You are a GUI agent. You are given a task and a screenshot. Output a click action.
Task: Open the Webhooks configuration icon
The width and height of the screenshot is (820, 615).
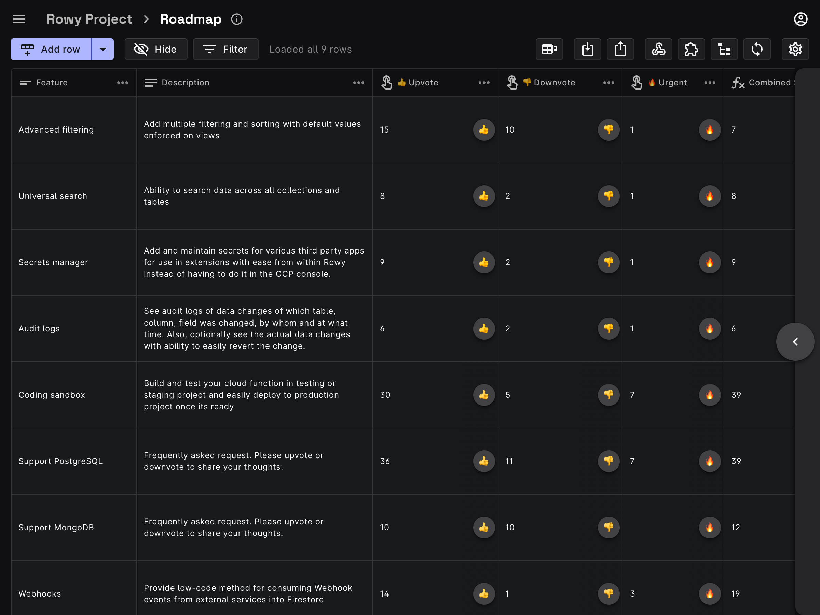659,49
